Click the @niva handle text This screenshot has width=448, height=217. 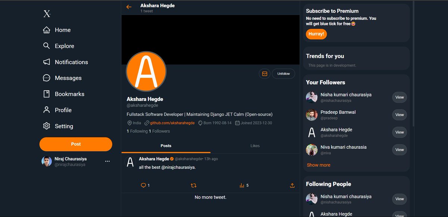[x=326, y=153]
